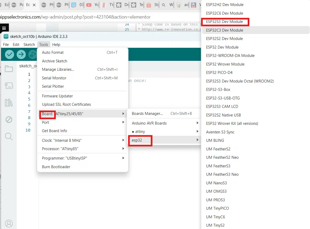The height and width of the screenshot is (229, 310).
Task: Select ESP32S2 Dev Module board
Action: (256, 39)
